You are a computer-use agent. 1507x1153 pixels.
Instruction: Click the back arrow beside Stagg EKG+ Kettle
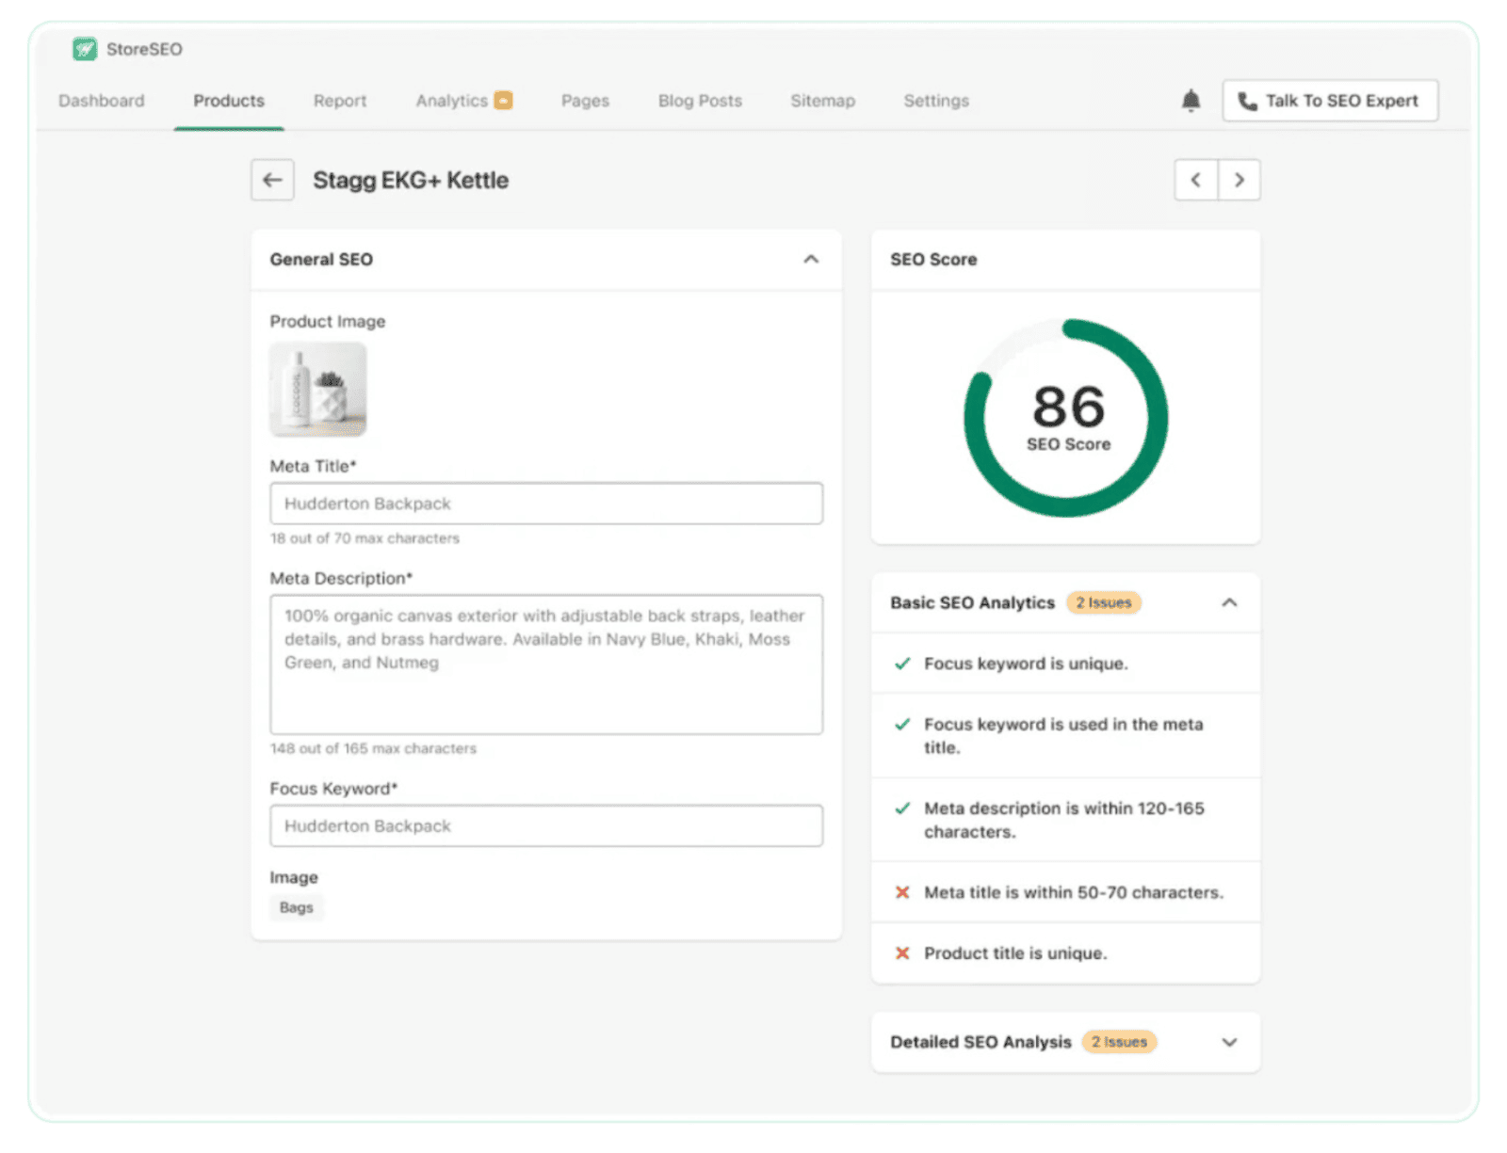click(272, 180)
